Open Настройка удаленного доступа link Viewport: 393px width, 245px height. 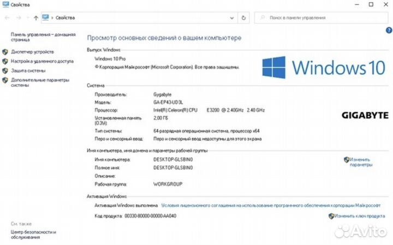coord(42,61)
